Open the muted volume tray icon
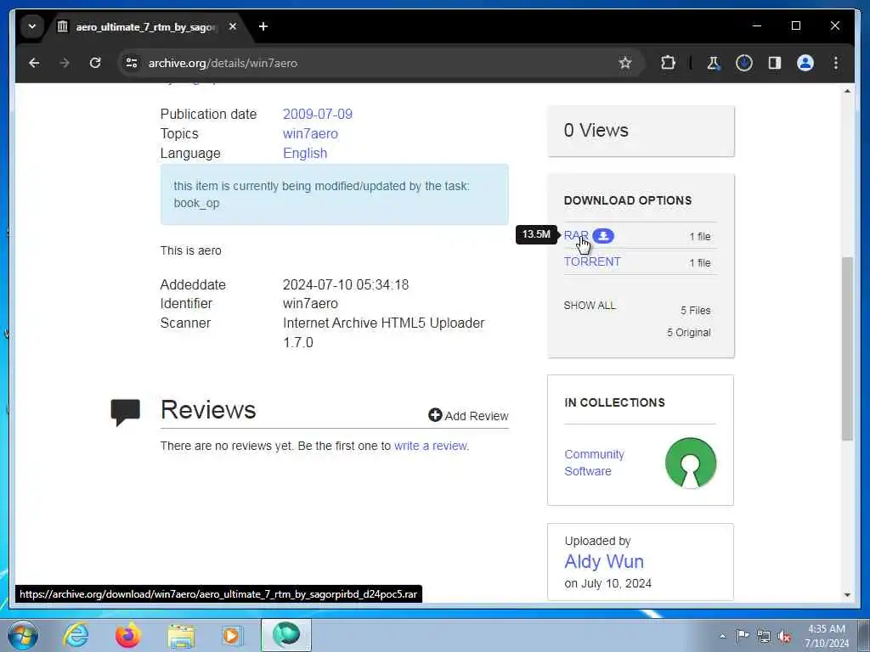Viewport: 870px width, 652px height. tap(785, 636)
